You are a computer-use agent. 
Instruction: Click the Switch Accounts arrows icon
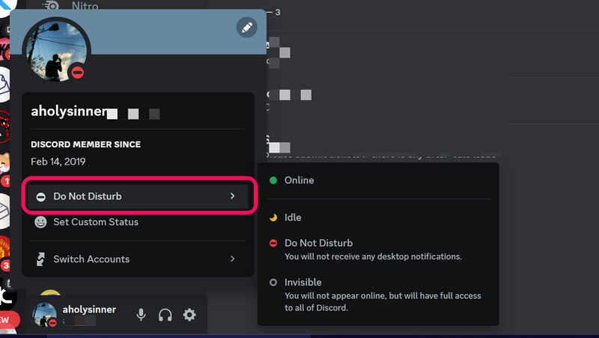pos(40,259)
